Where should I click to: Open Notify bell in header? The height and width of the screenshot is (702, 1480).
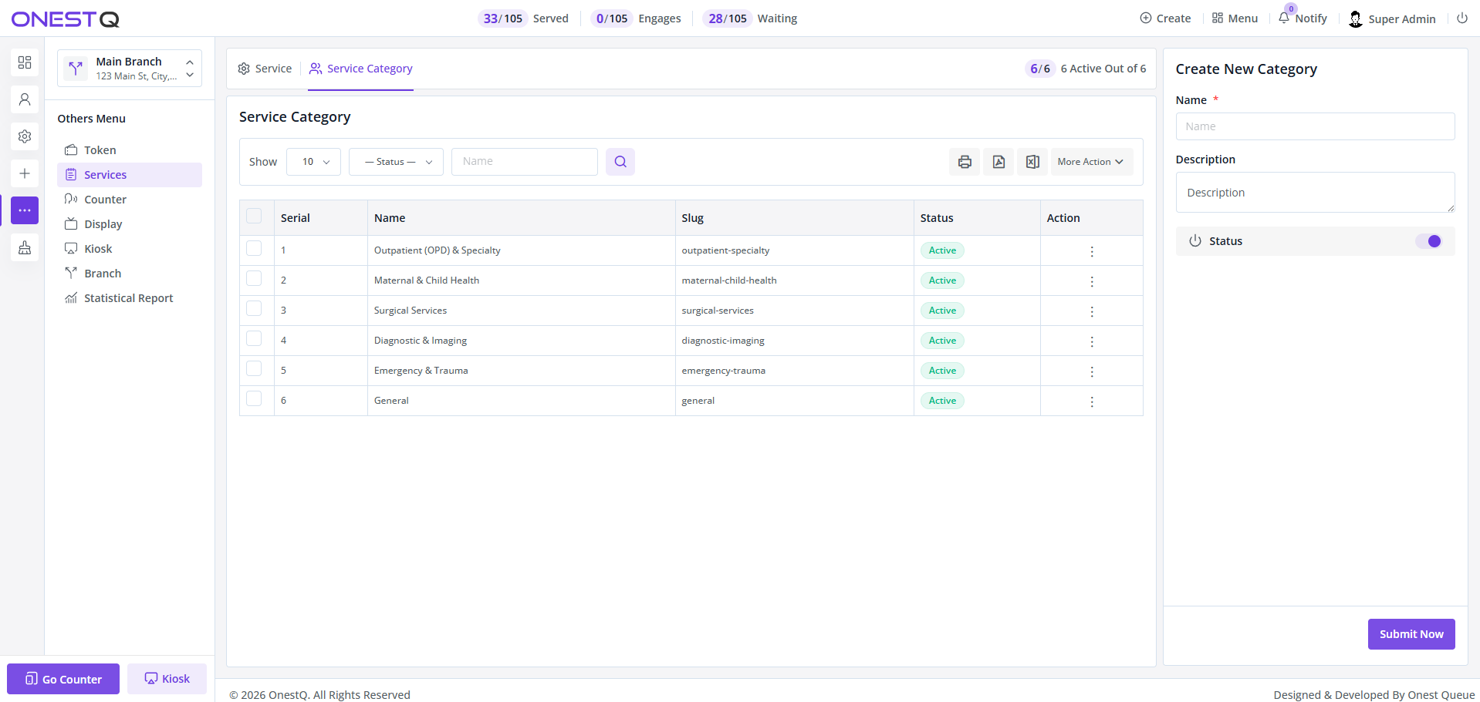1303,18
